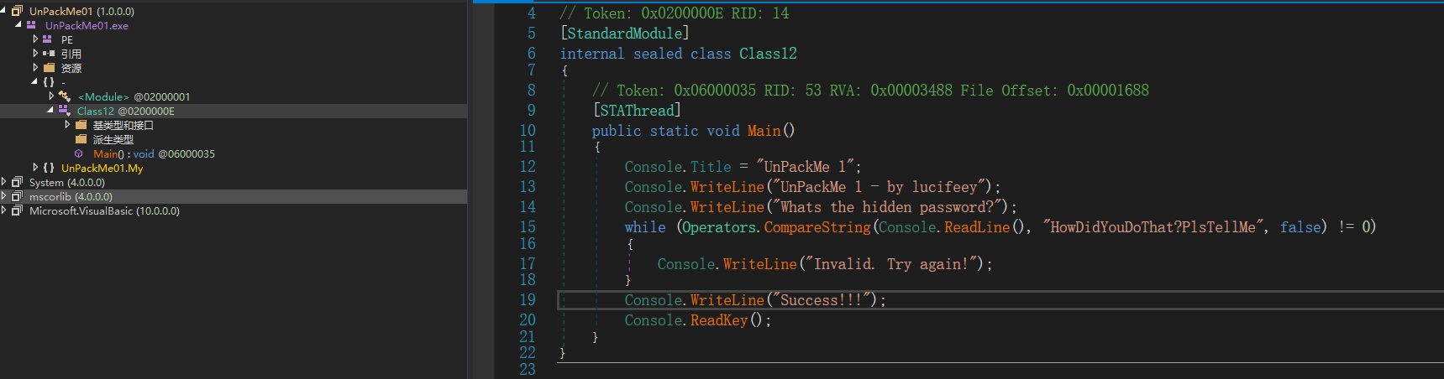The height and width of the screenshot is (379, 1444).
Task: Click the braces icon of the '-' namespace
Action: 49,82
